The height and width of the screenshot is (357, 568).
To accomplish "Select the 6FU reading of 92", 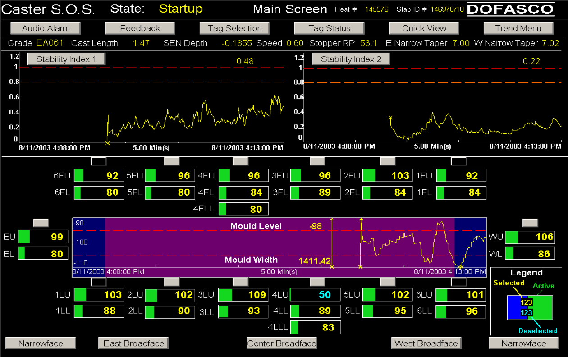I will [x=99, y=176].
